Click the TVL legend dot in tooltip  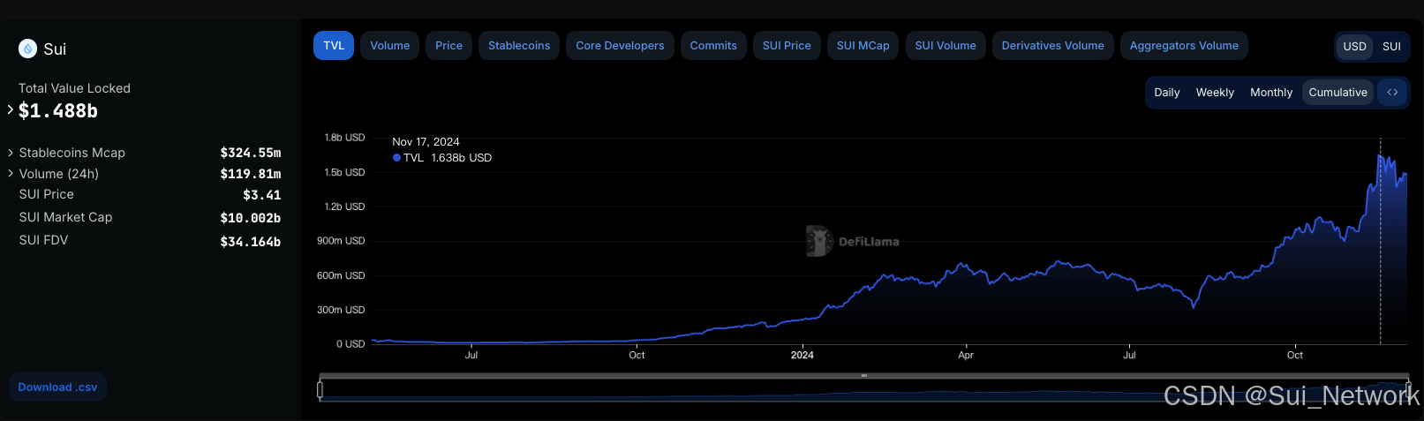click(x=396, y=158)
